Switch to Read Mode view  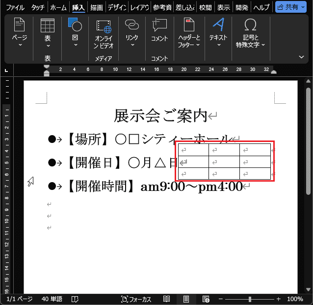[x=166, y=299]
